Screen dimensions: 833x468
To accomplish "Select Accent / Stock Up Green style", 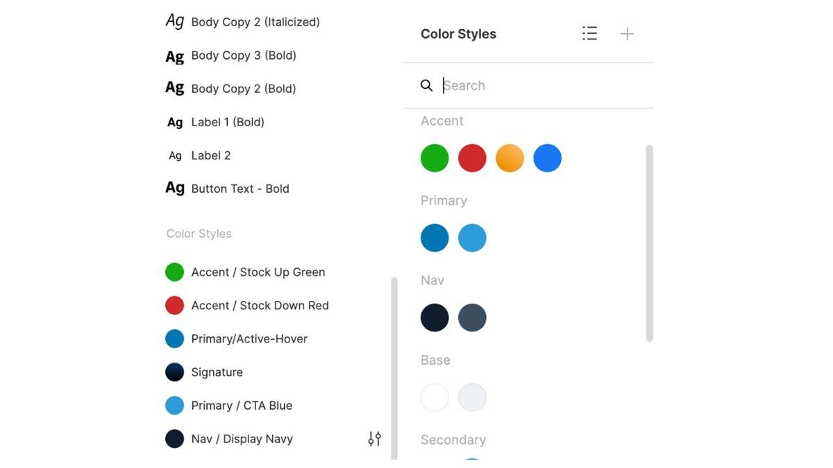I will pos(258,272).
